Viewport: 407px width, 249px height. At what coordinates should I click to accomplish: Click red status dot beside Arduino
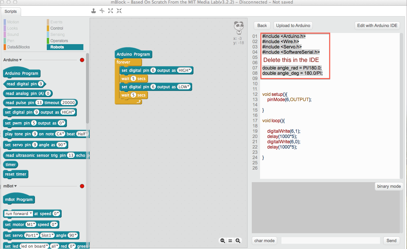[82, 60]
